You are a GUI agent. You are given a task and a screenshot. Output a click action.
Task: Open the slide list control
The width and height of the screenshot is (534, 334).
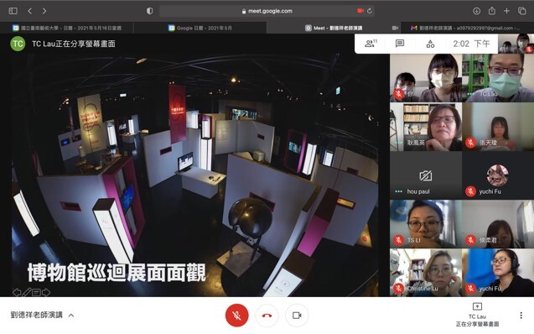pyautogui.click(x=36, y=292)
